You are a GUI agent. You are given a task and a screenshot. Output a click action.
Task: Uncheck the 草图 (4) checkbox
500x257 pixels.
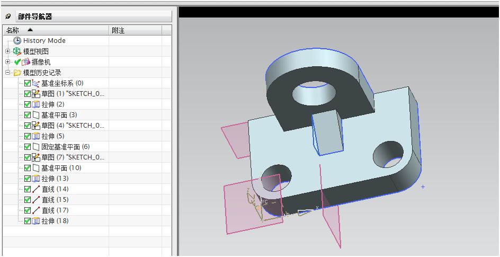(28, 126)
